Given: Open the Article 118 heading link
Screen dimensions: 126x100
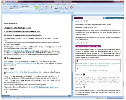Looking at the screenshot, I should pyautogui.click(x=79, y=43).
